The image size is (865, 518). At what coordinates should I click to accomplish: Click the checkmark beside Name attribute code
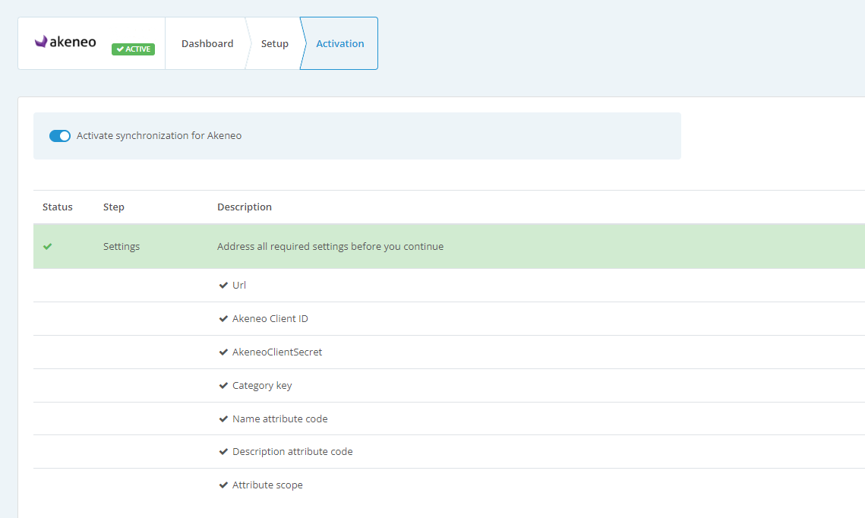pos(223,419)
